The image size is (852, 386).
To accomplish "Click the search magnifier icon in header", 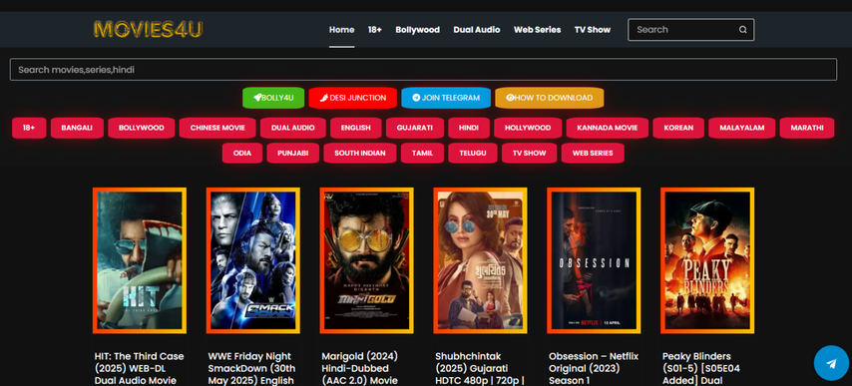I will pyautogui.click(x=743, y=30).
